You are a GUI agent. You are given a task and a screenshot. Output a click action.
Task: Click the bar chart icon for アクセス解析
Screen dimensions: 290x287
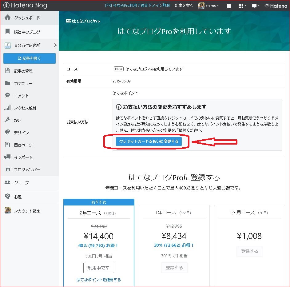click(x=8, y=107)
